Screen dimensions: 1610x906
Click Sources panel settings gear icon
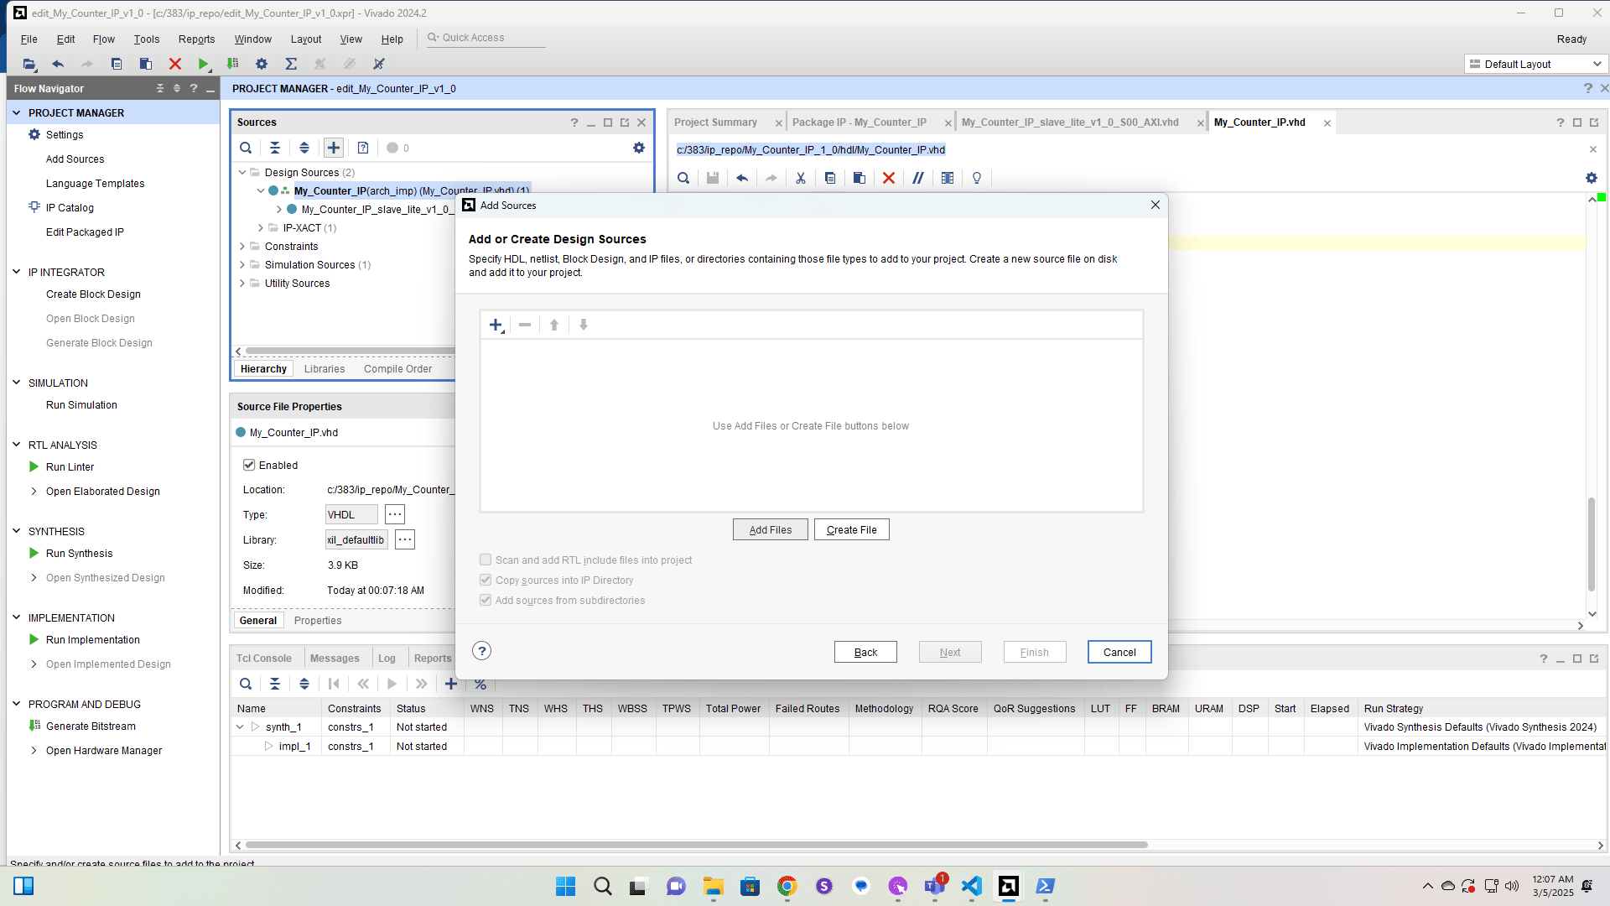(639, 148)
